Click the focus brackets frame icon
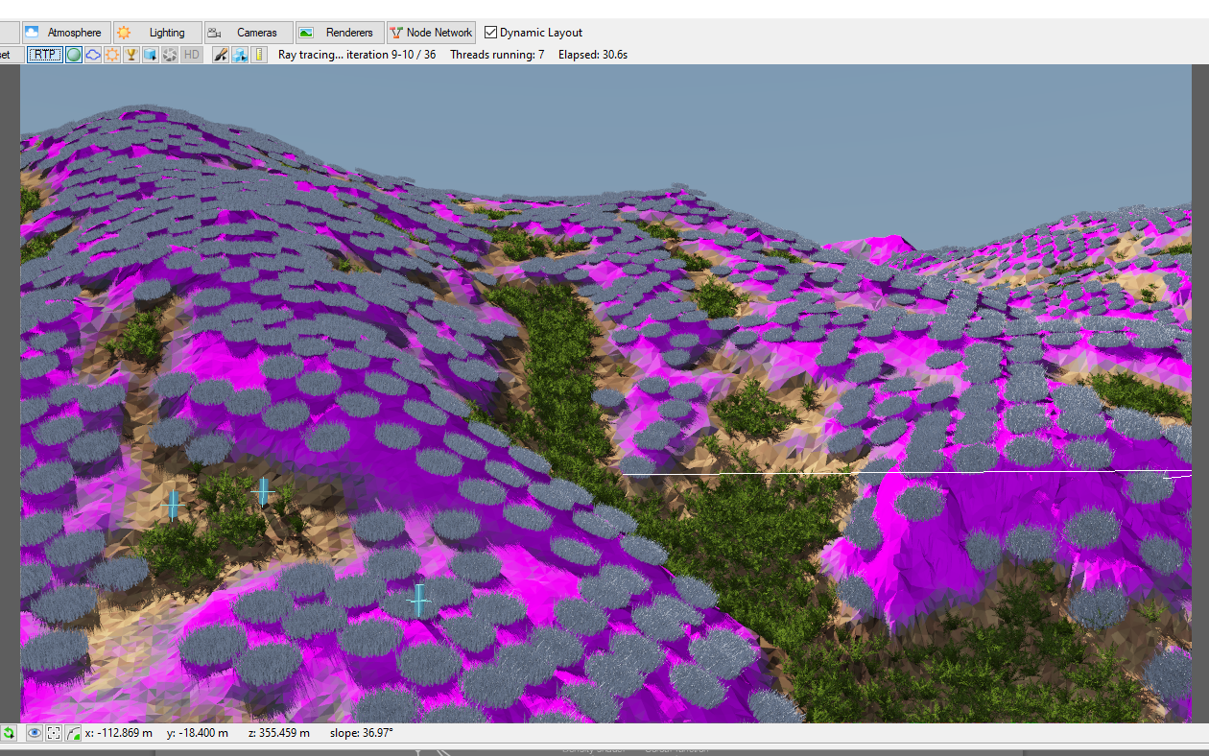This screenshot has width=1209, height=756. [x=54, y=733]
